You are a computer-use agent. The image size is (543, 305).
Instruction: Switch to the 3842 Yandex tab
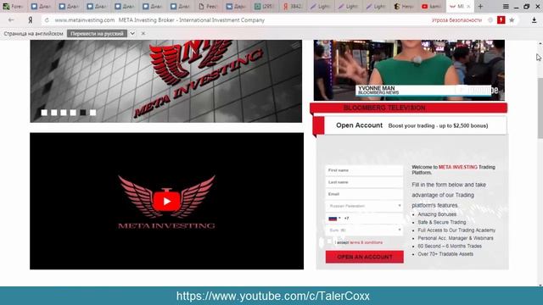[292, 6]
